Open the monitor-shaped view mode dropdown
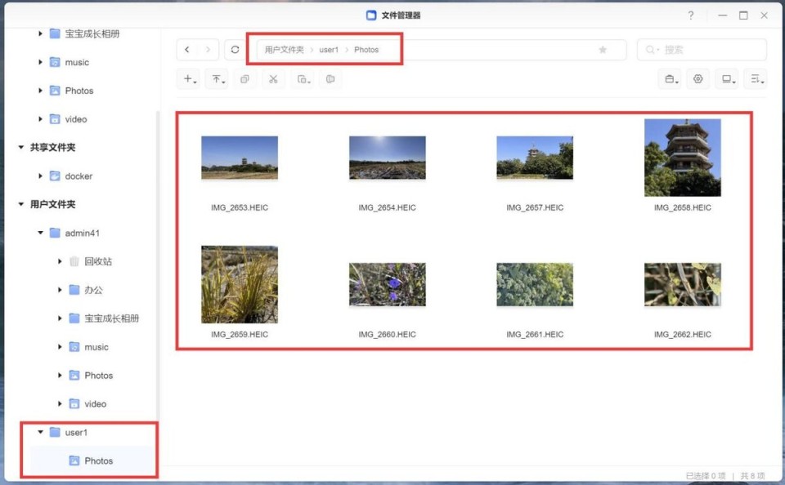 tap(728, 79)
